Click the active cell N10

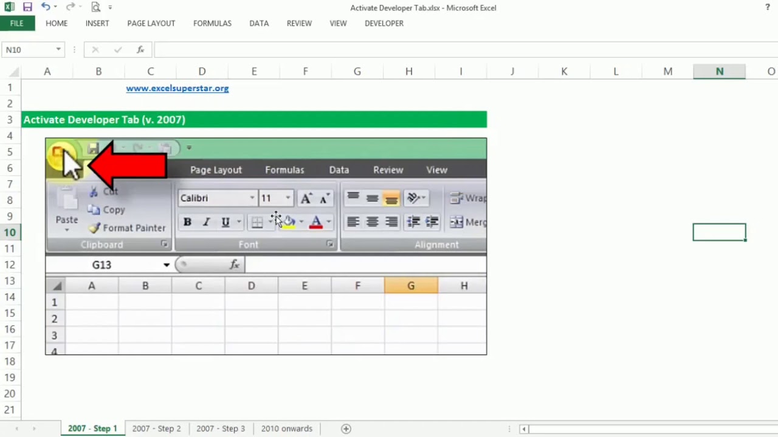pyautogui.click(x=719, y=232)
